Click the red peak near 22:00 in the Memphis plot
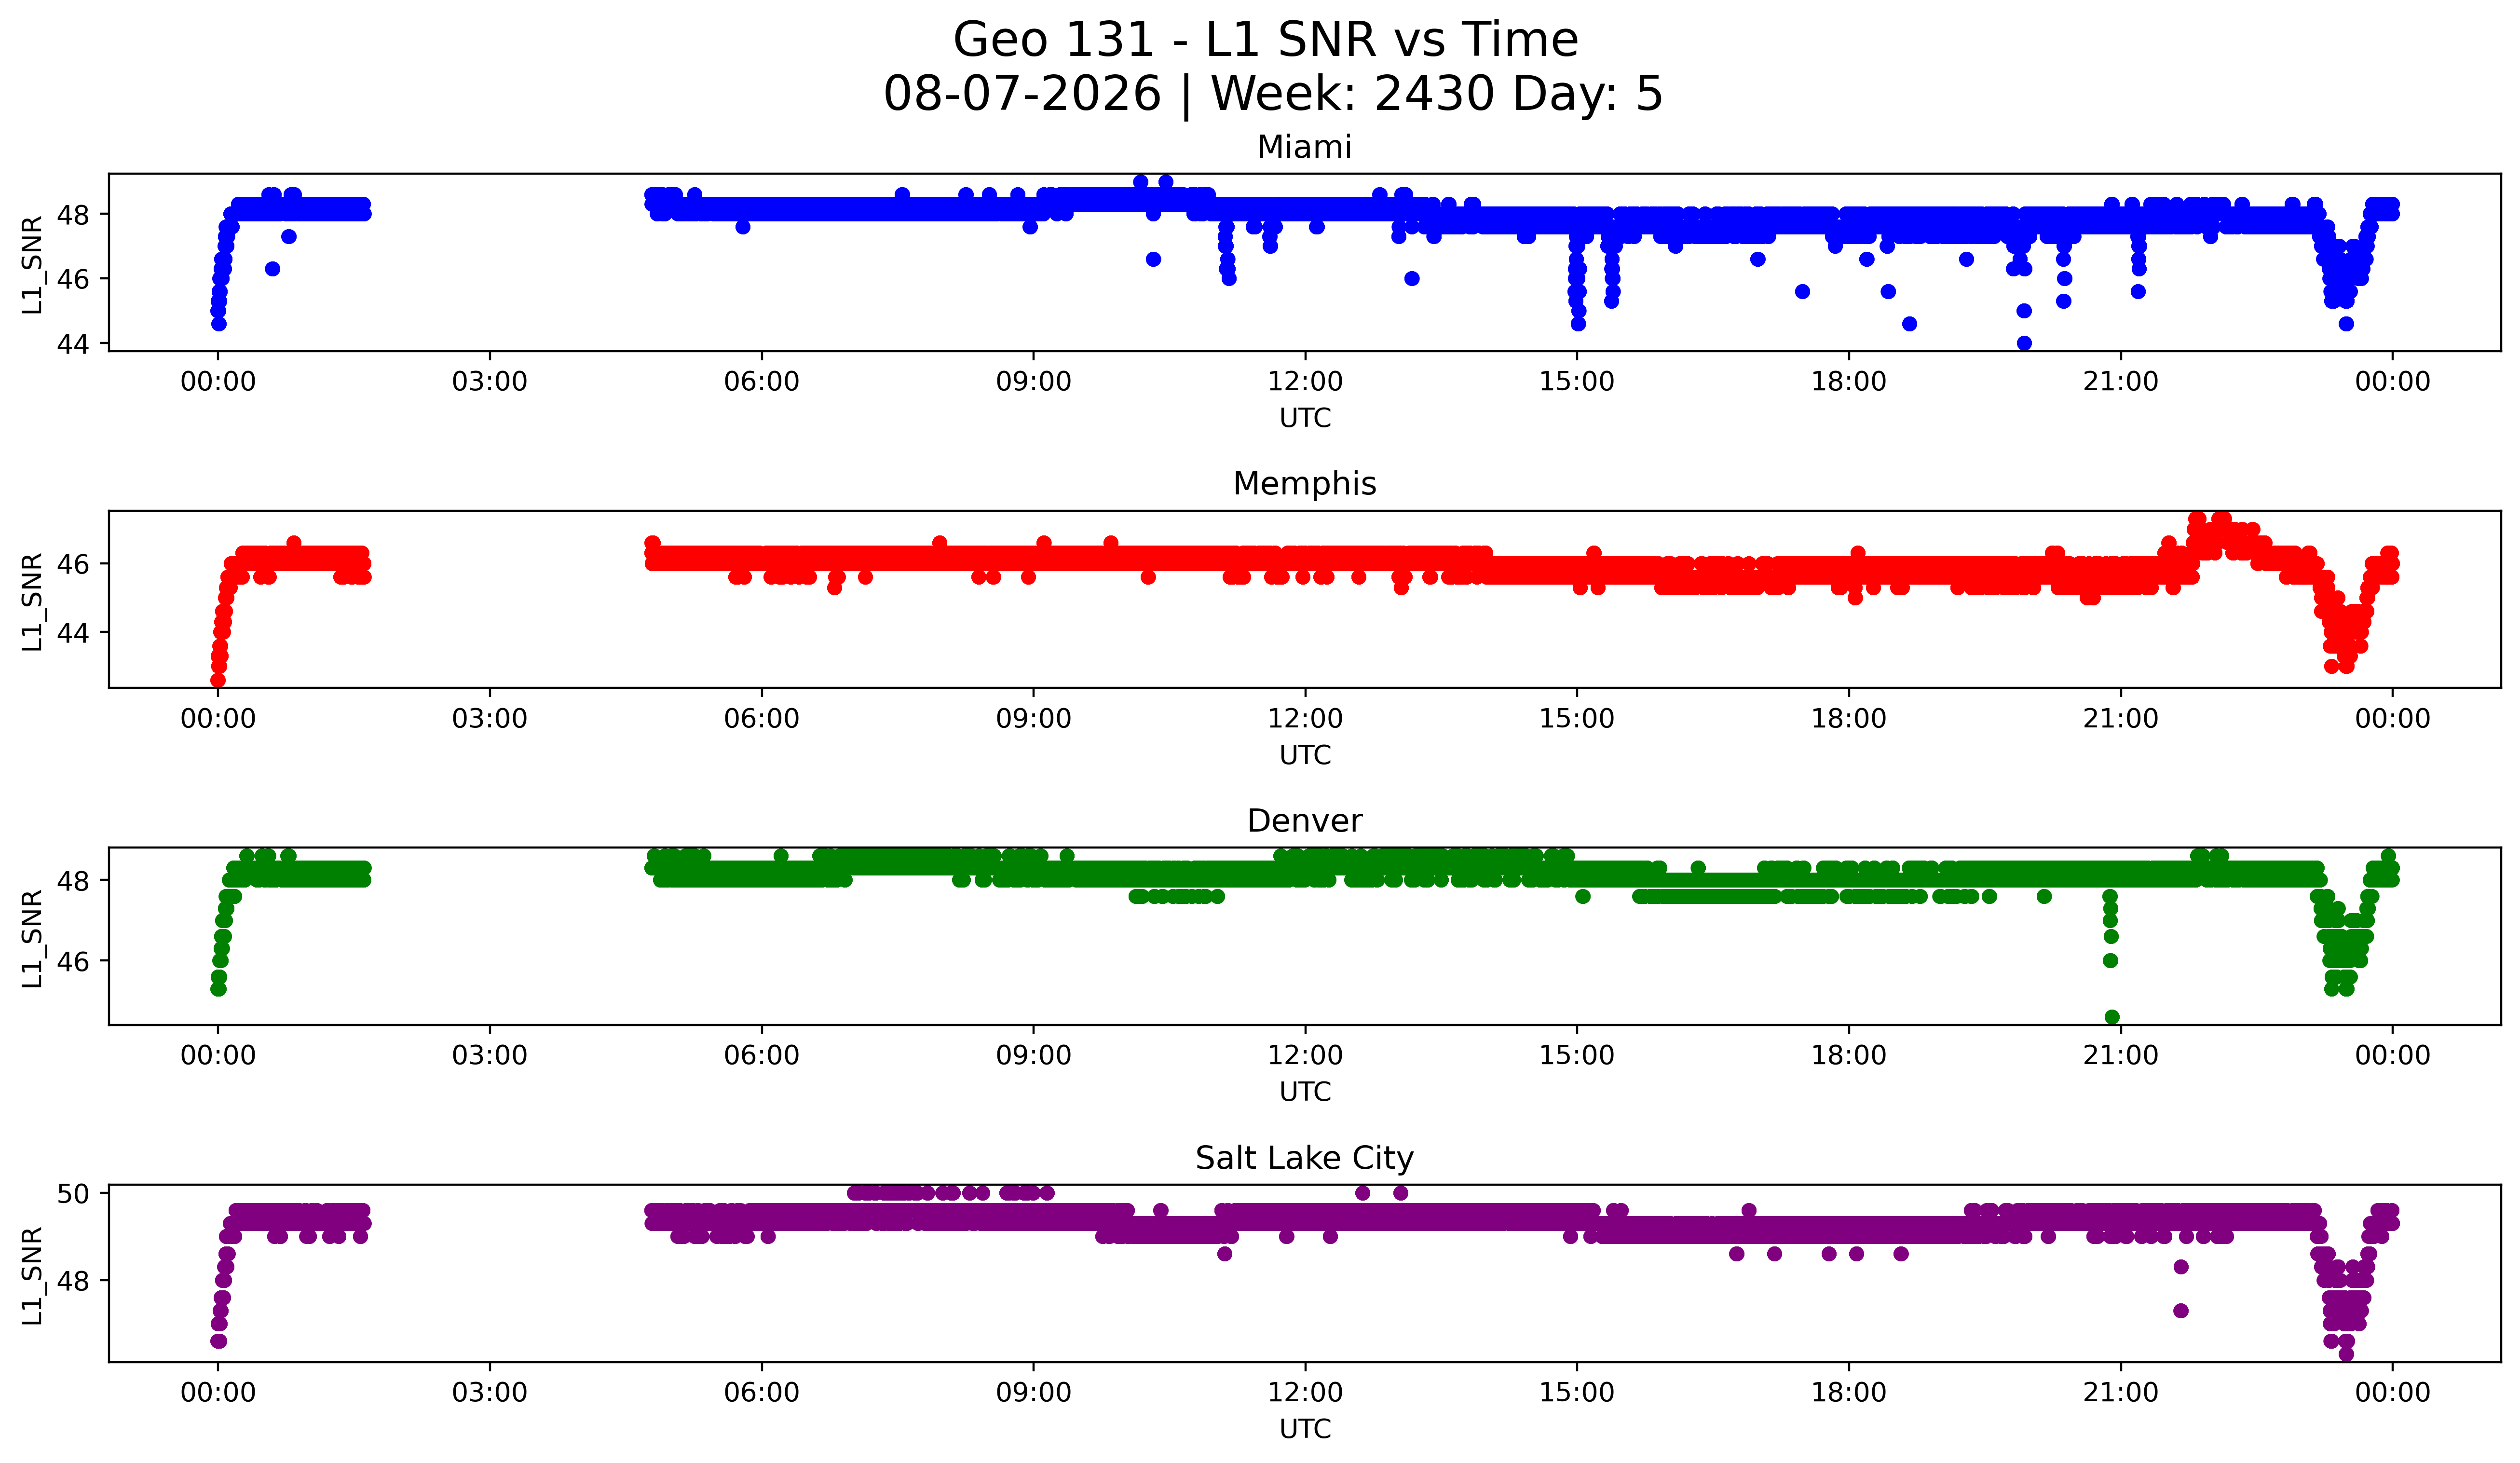Screen dimensions: 2520x1463 (2197, 519)
